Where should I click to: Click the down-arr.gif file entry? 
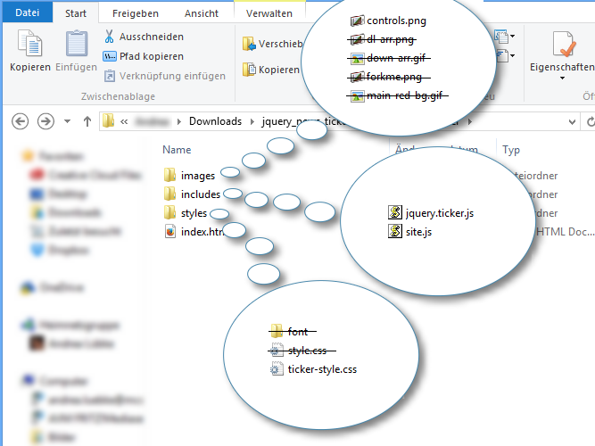pyautogui.click(x=389, y=58)
